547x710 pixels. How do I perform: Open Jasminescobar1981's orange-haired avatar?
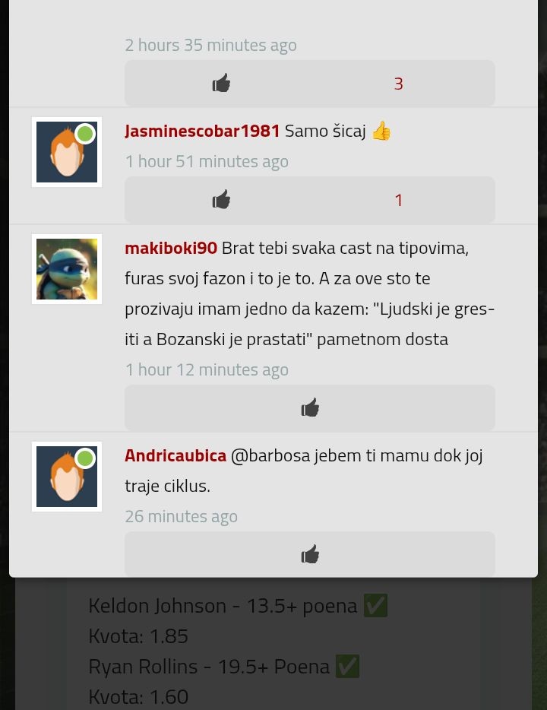[67, 152]
